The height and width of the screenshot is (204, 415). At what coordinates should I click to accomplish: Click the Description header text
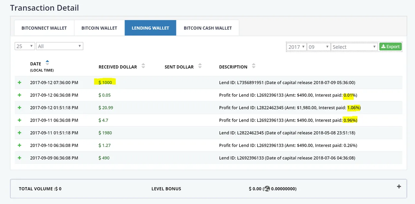(x=233, y=67)
